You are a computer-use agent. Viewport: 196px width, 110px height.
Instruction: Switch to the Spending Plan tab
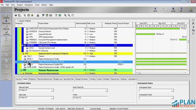coord(69,79)
